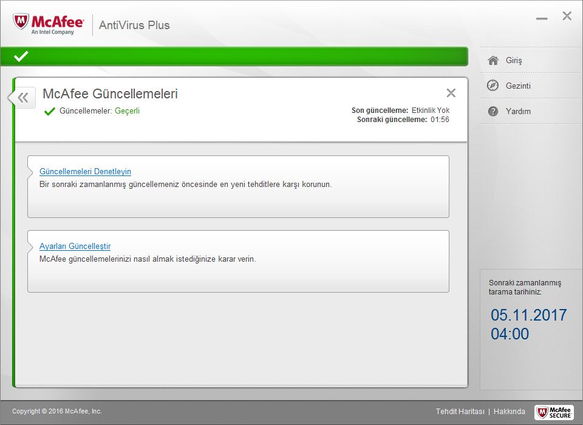The height and width of the screenshot is (425, 583).
Task: Click the green status checkmark icon
Action: point(21,56)
